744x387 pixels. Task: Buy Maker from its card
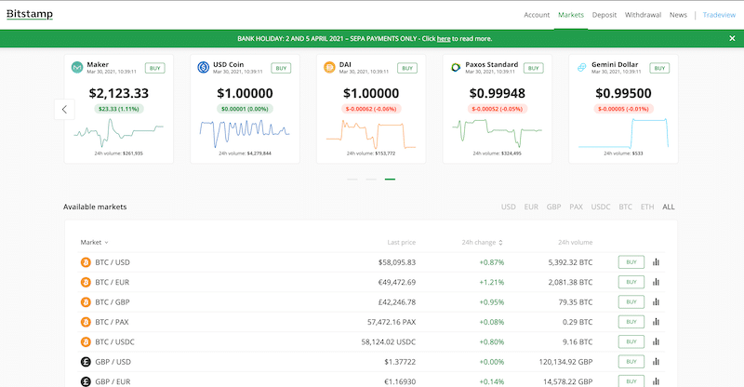[155, 69]
